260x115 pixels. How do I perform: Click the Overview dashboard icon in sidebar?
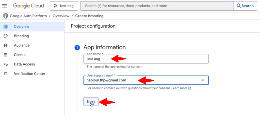(x=6, y=27)
